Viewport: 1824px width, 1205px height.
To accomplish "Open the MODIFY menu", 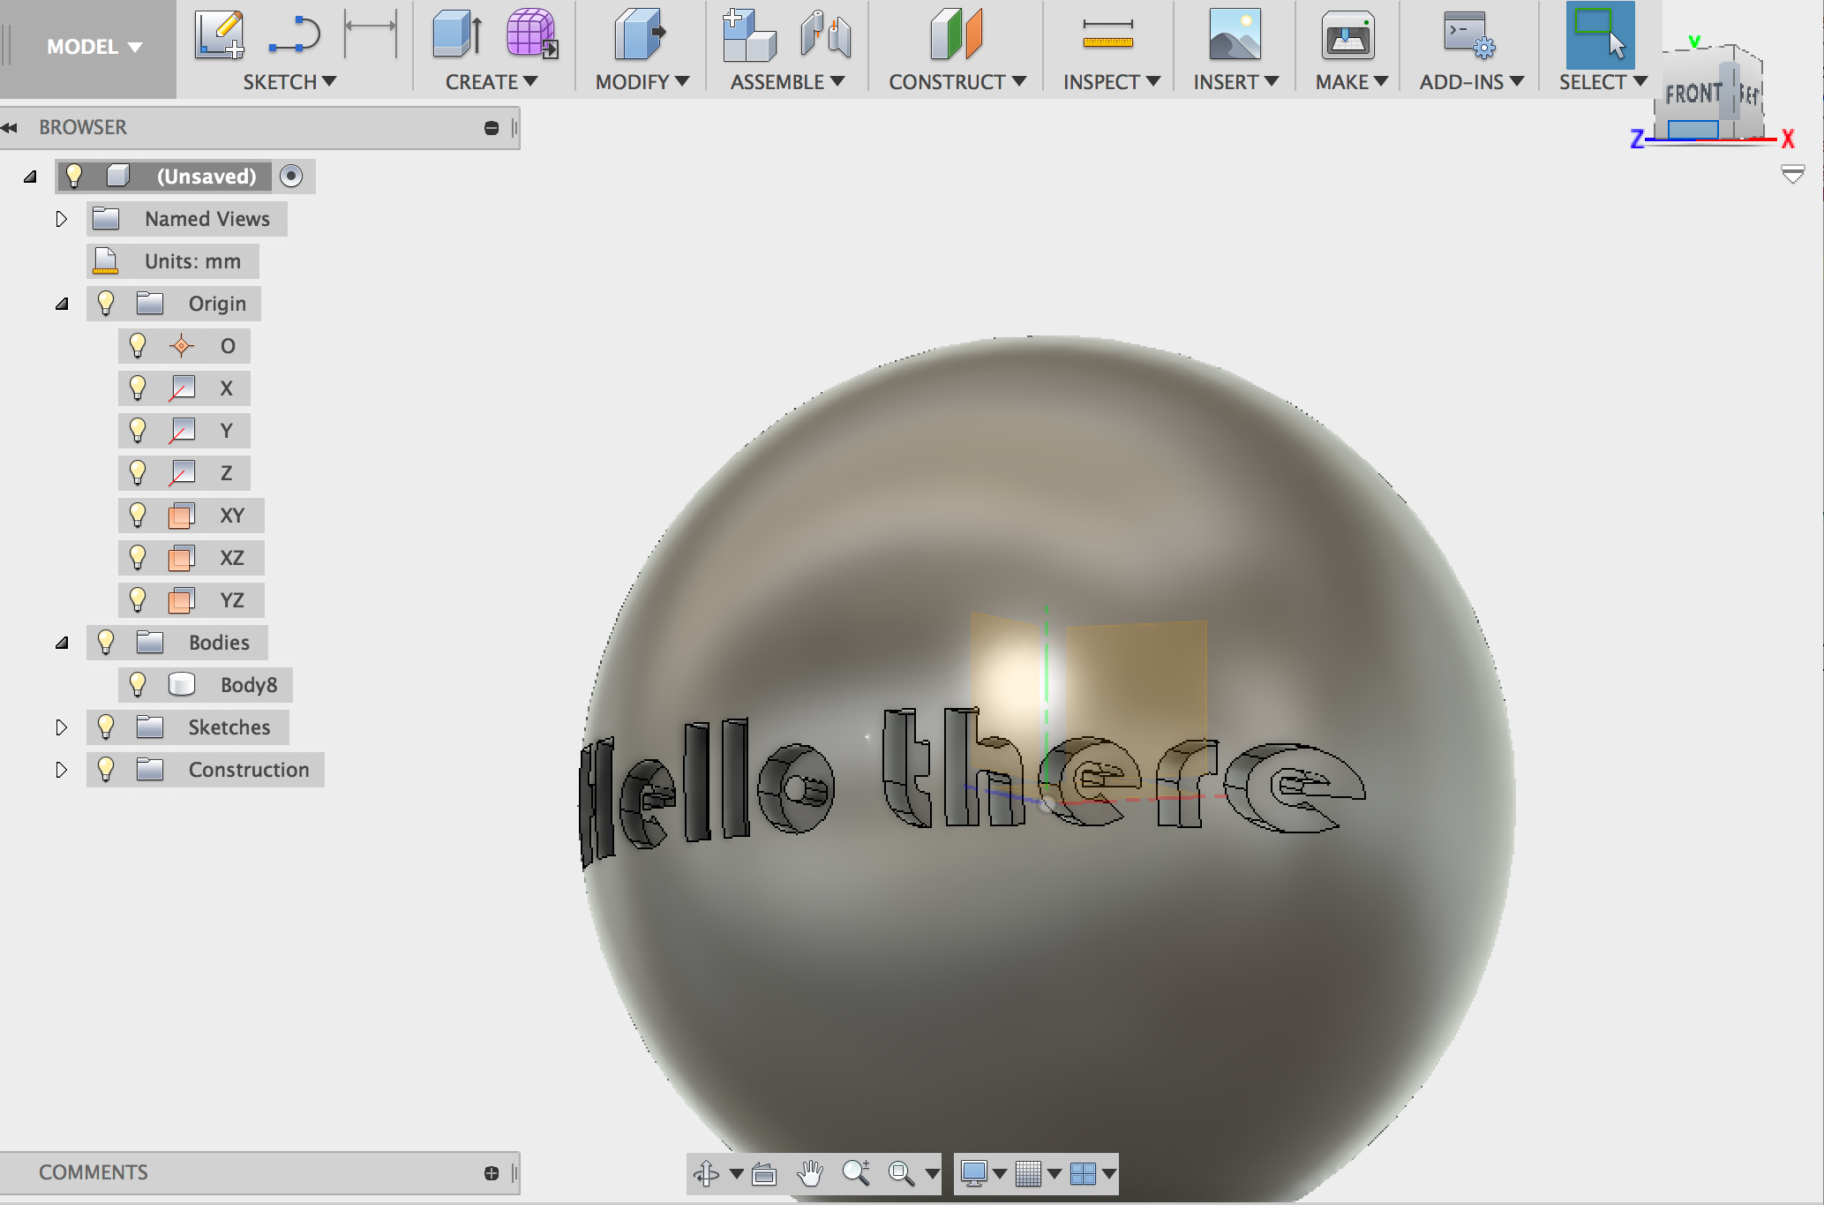I will 642,82.
